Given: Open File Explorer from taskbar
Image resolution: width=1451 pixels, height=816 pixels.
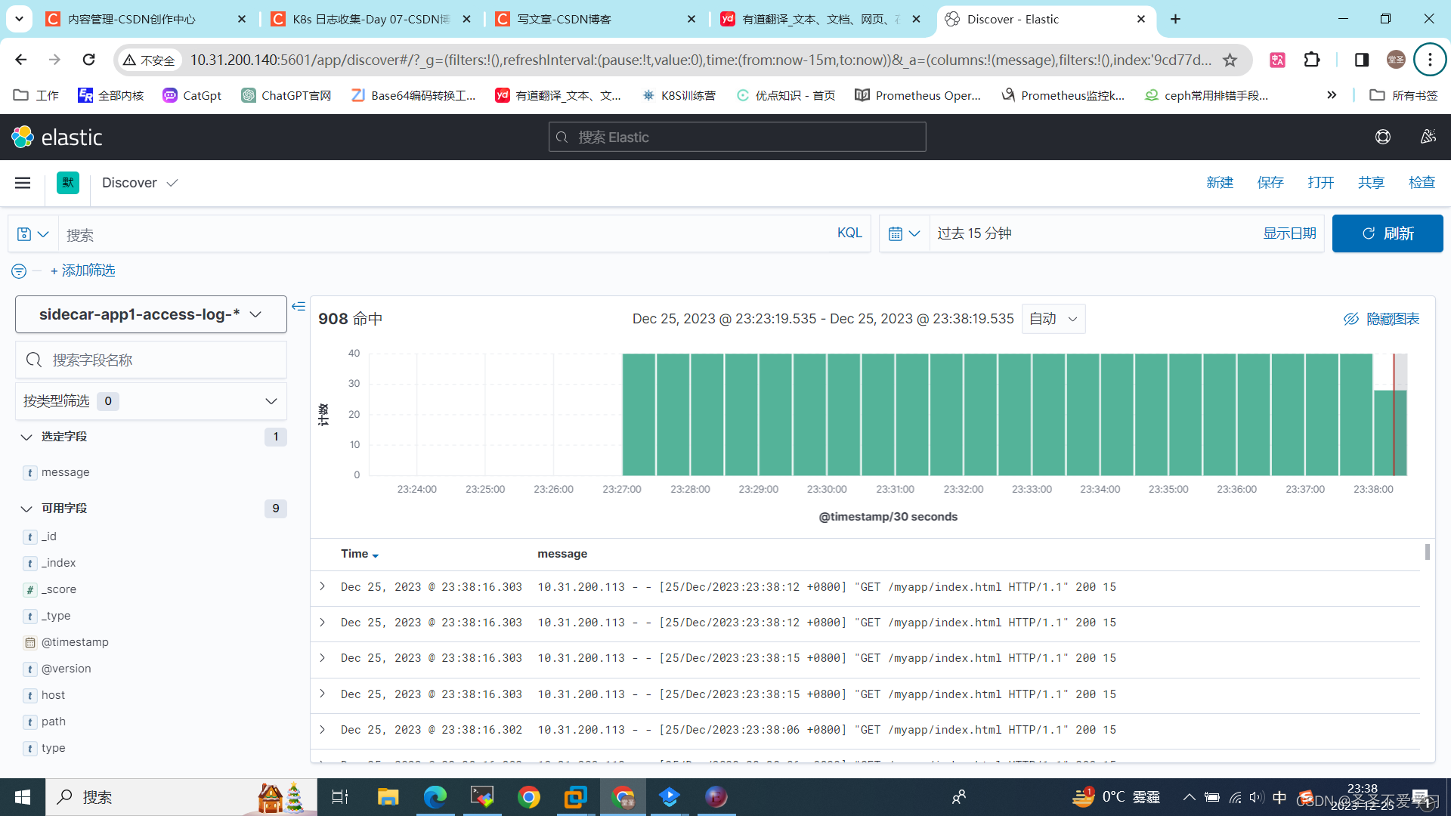Looking at the screenshot, I should [x=388, y=797].
